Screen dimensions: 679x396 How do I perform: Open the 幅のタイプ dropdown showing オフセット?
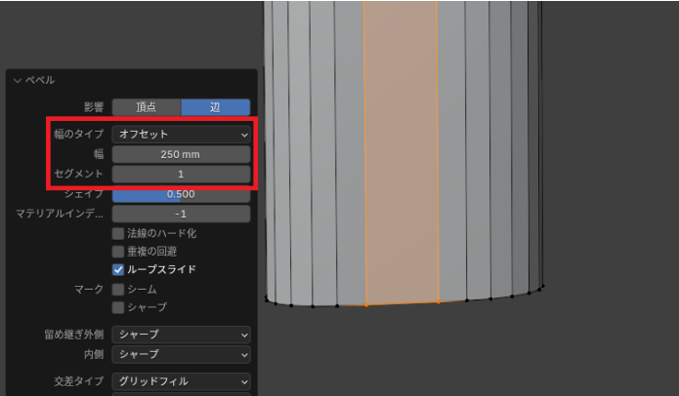tap(181, 134)
